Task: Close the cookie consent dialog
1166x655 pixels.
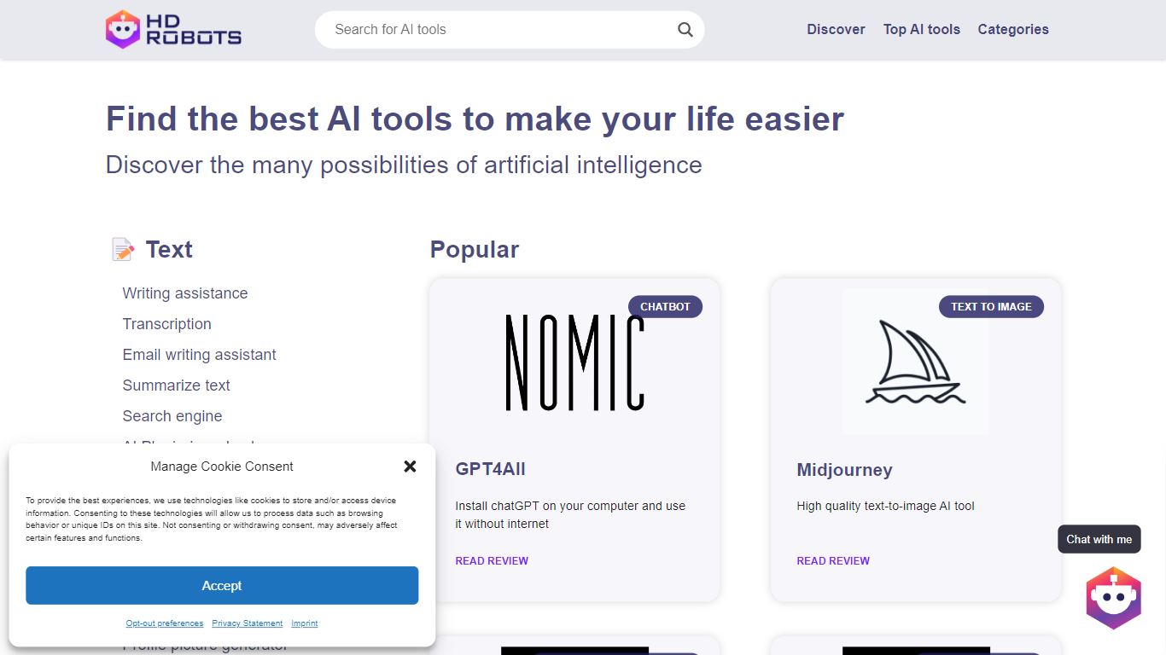Action: pyautogui.click(x=410, y=467)
